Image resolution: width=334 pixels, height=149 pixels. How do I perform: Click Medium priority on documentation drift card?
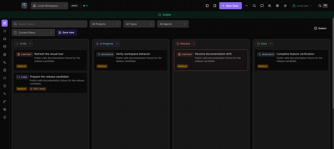182,66
